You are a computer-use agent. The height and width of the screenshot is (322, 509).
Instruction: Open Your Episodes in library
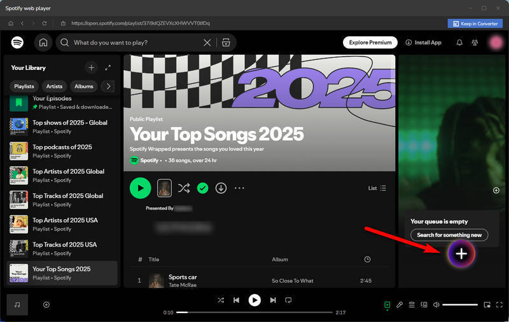coord(62,103)
